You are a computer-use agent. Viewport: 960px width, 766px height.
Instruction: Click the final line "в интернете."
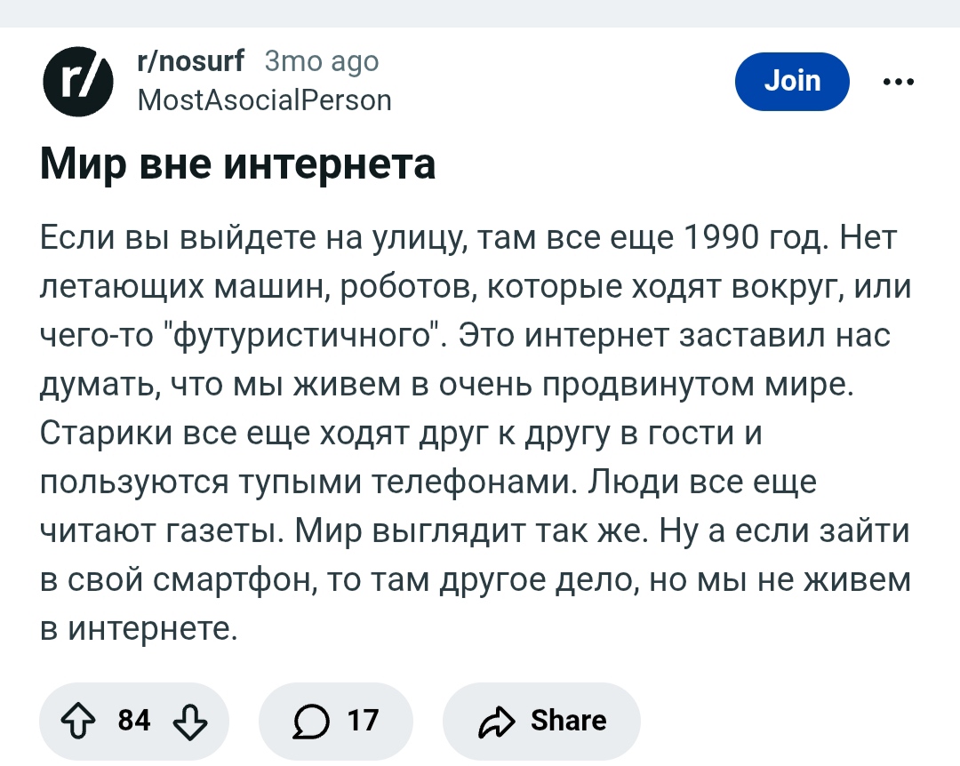pyautogui.click(x=140, y=629)
